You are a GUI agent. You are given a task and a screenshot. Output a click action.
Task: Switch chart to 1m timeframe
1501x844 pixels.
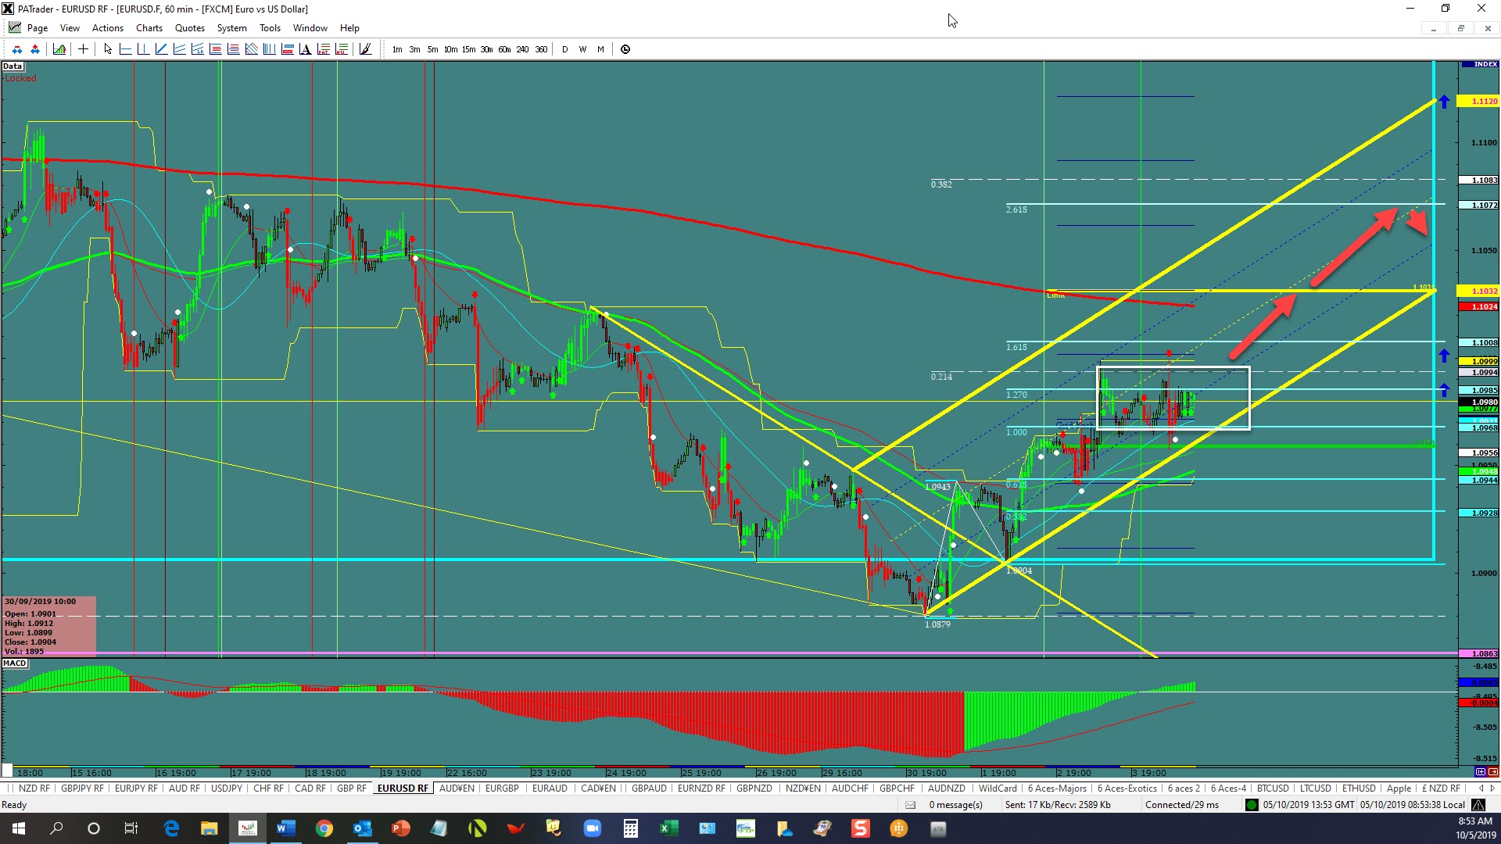tap(397, 49)
